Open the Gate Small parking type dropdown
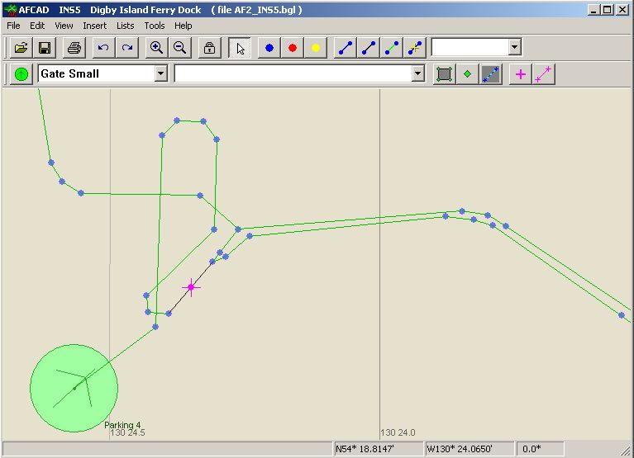 tap(160, 74)
